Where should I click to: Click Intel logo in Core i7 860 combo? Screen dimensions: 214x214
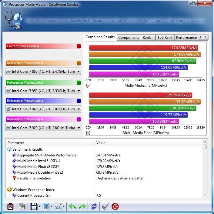tap(8, 71)
